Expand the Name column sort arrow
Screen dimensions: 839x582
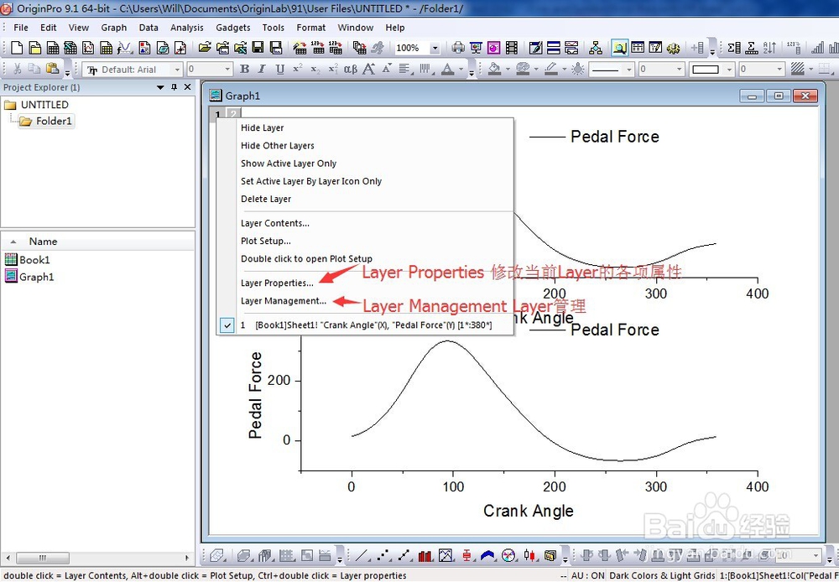coord(13,242)
